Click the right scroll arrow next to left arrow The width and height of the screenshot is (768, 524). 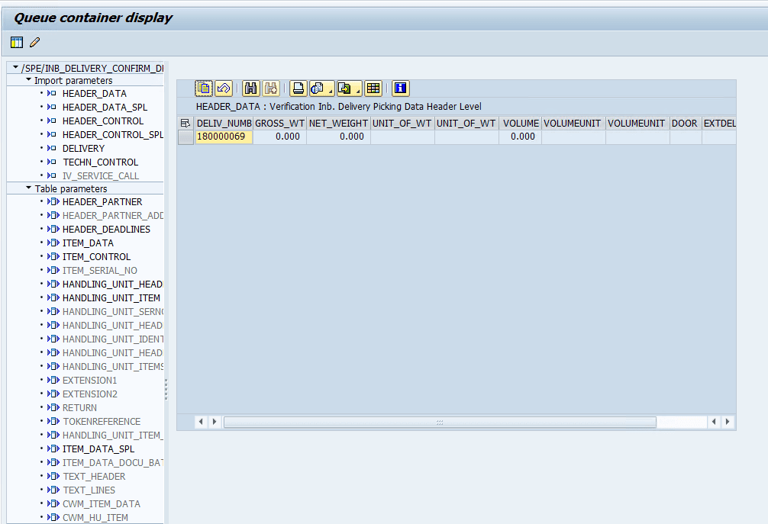click(x=214, y=422)
